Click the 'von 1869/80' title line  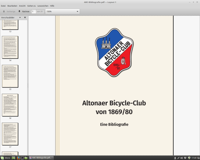point(114,112)
